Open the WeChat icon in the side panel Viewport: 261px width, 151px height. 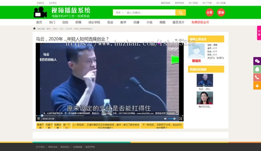[x=257, y=61]
